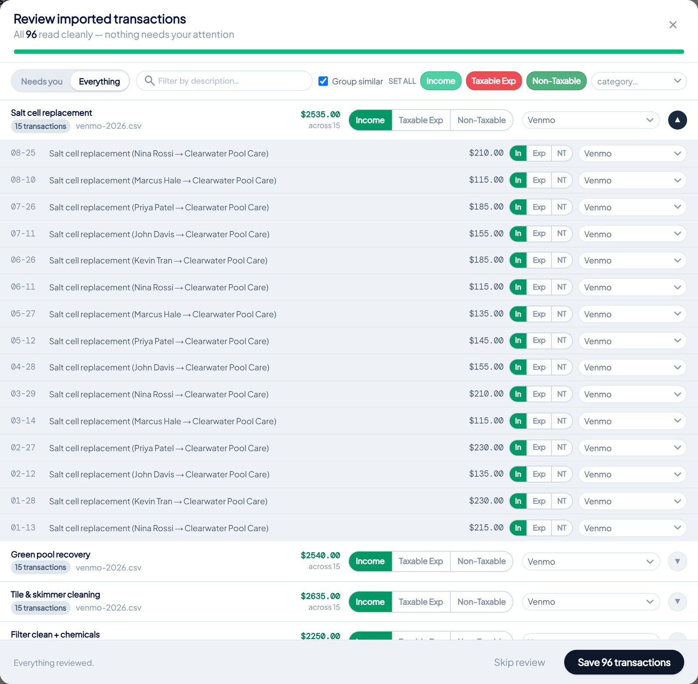The image size is (698, 684).
Task: Collapse the Salt cell replacement group
Action: click(x=677, y=120)
